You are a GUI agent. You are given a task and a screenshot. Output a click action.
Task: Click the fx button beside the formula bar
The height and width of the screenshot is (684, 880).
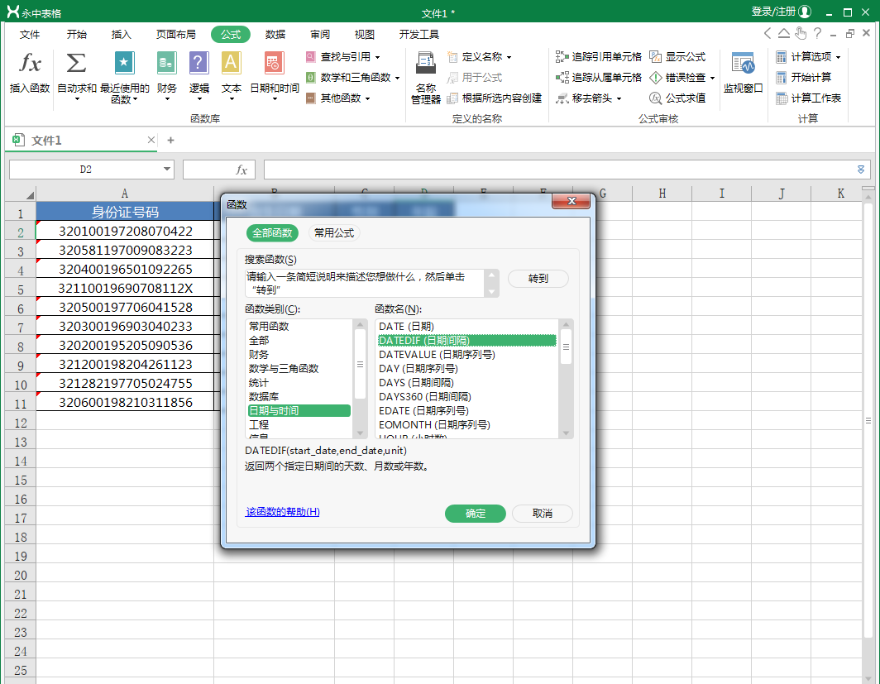tap(242, 170)
